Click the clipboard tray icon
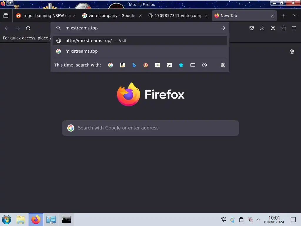301x226 pixels. tap(241, 219)
